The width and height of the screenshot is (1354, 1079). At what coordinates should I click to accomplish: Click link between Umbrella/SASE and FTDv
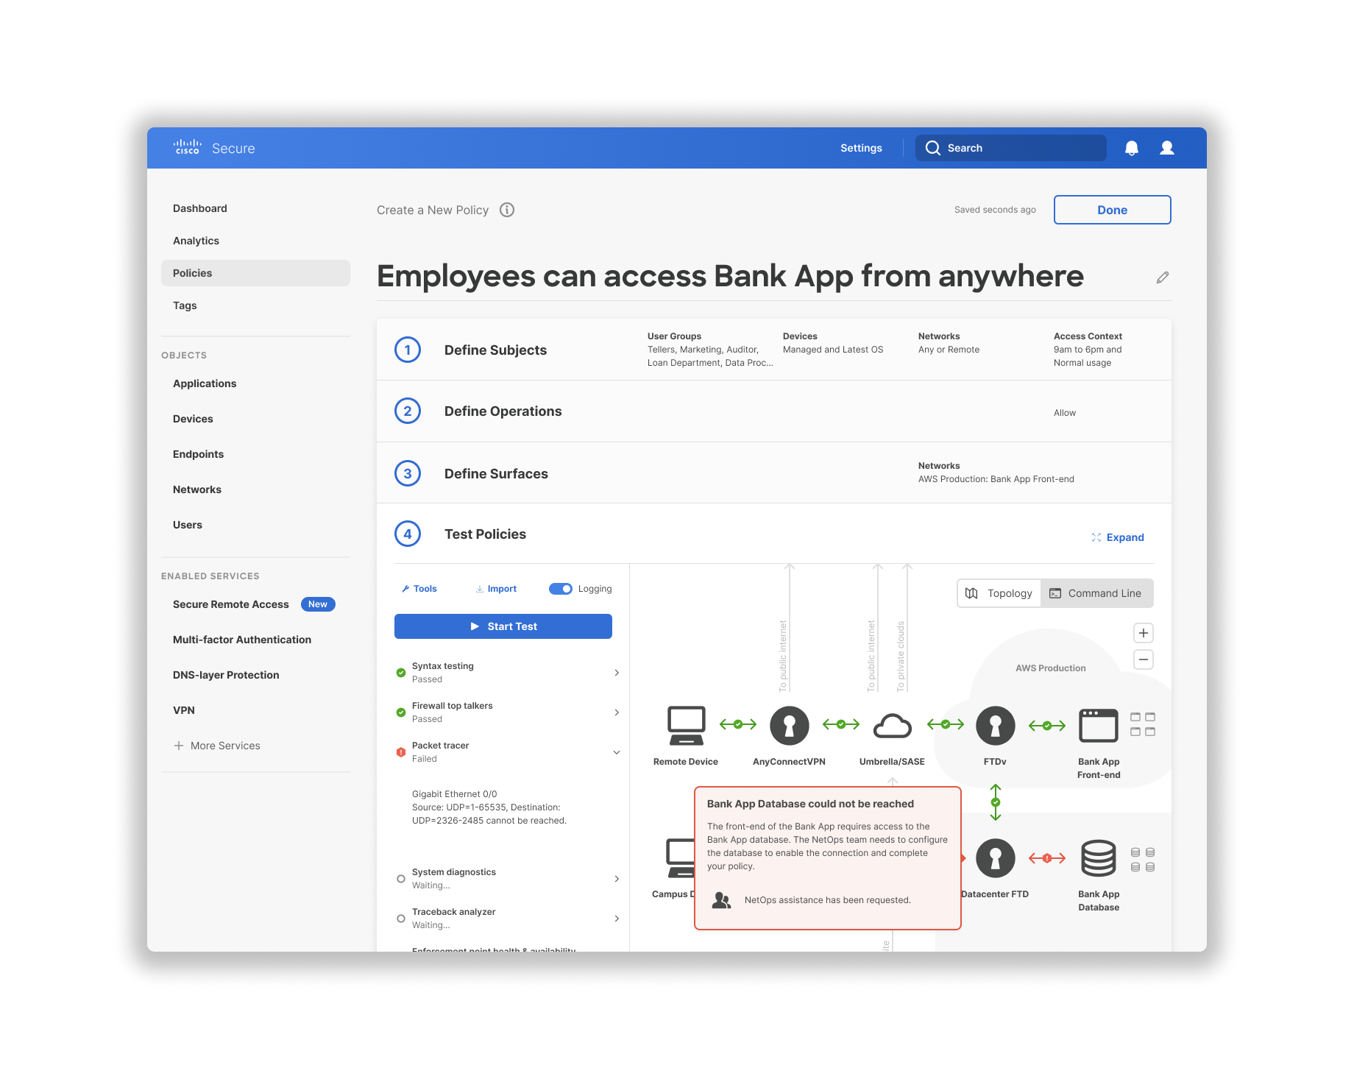[946, 724]
